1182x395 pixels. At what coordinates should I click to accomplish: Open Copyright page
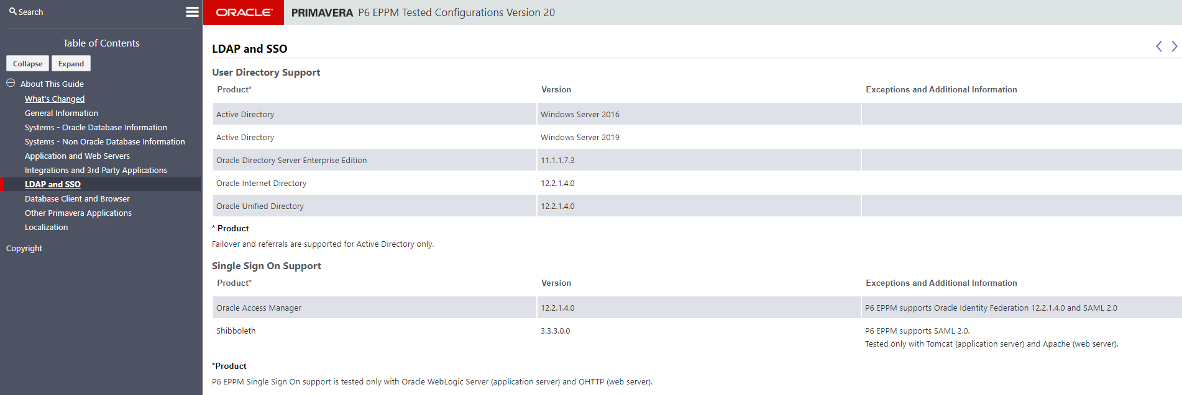[24, 248]
